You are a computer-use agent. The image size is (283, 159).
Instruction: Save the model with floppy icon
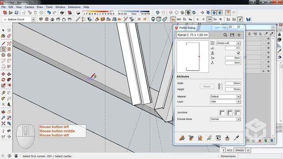(x=16, y=12)
